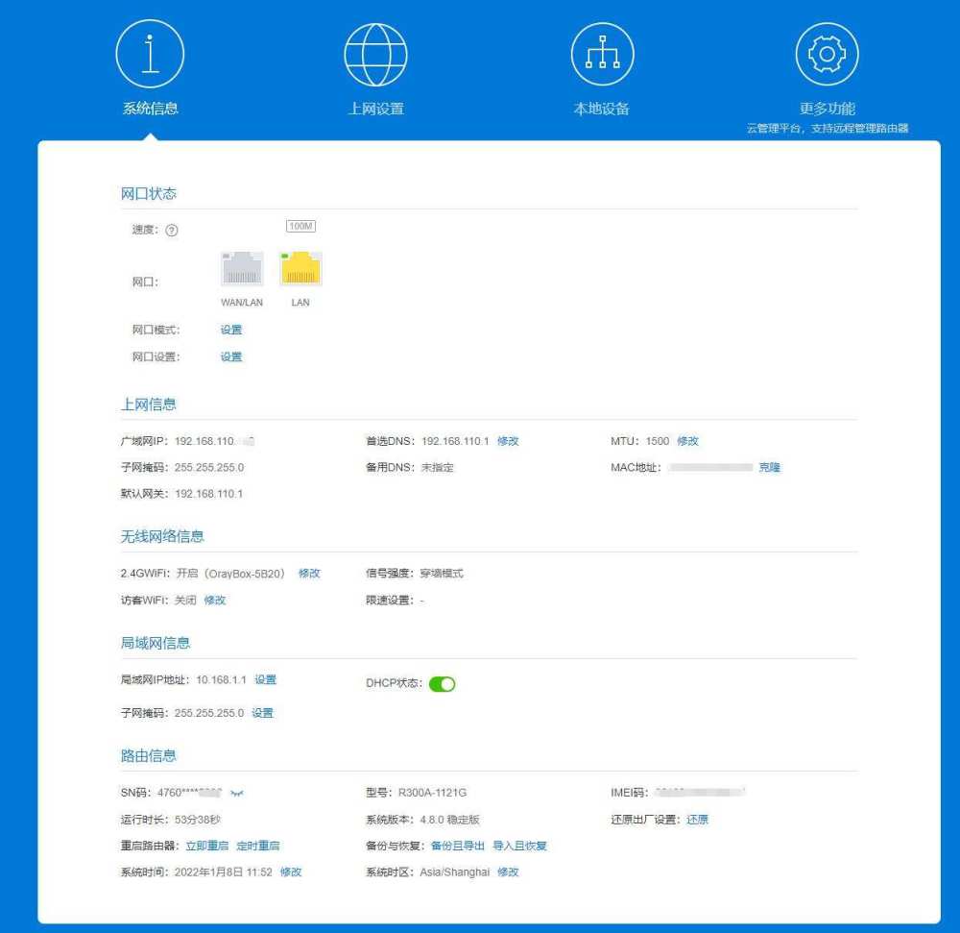Click the 无线网络信息 section heading
Image resolution: width=960 pixels, height=933 pixels.
tap(162, 537)
